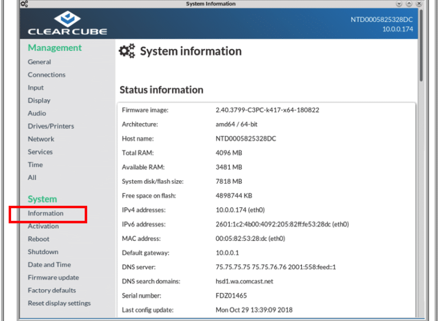Click the MAC address value 00:05:82:53:28:dc
This screenshot has height=321, width=438.
[250, 238]
